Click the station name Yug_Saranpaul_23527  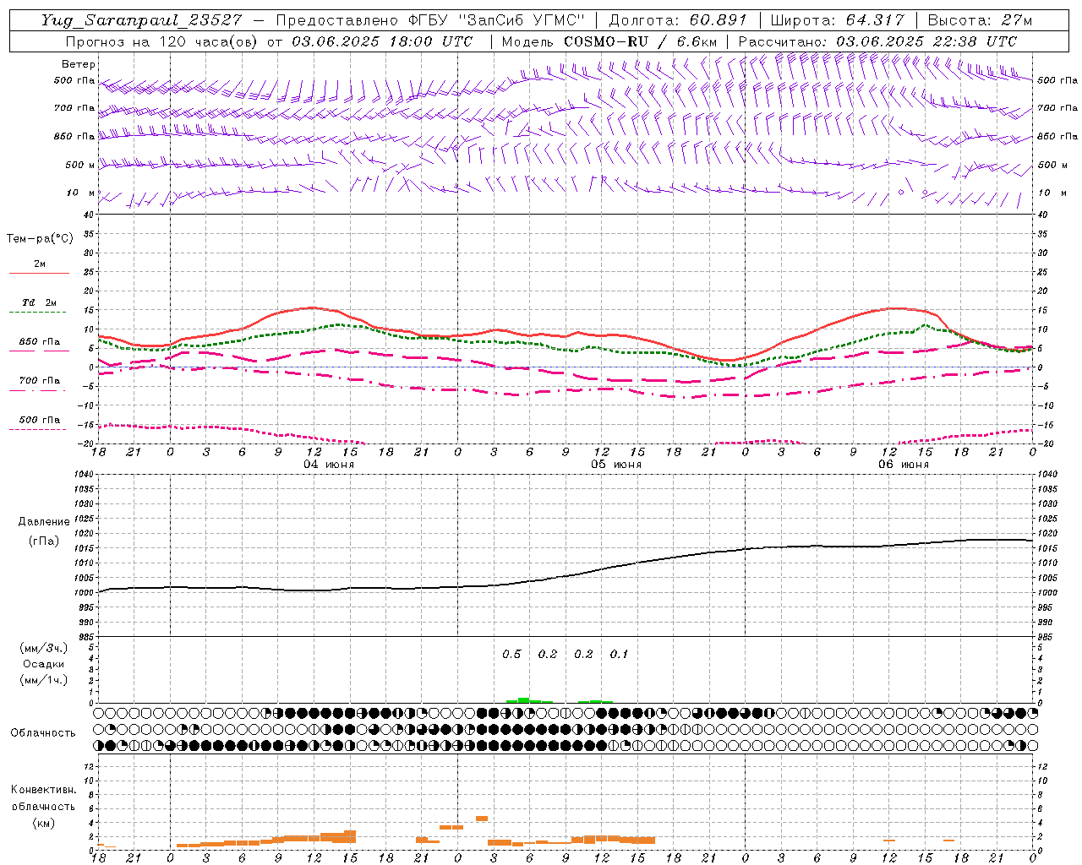(x=141, y=20)
